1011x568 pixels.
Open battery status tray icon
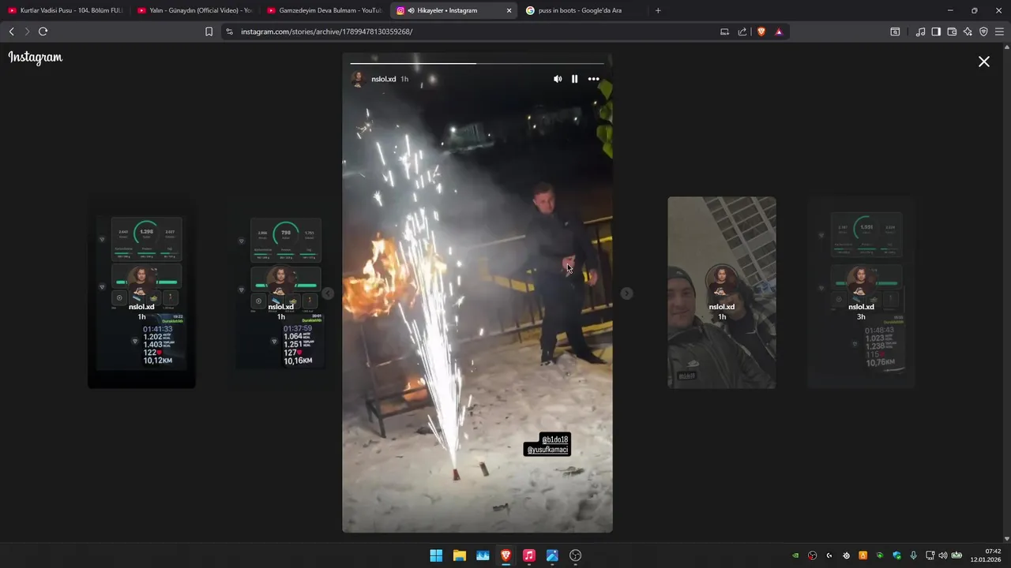[957, 555]
